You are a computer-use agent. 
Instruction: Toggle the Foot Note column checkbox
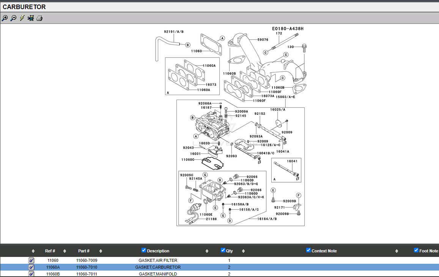tap(416, 250)
